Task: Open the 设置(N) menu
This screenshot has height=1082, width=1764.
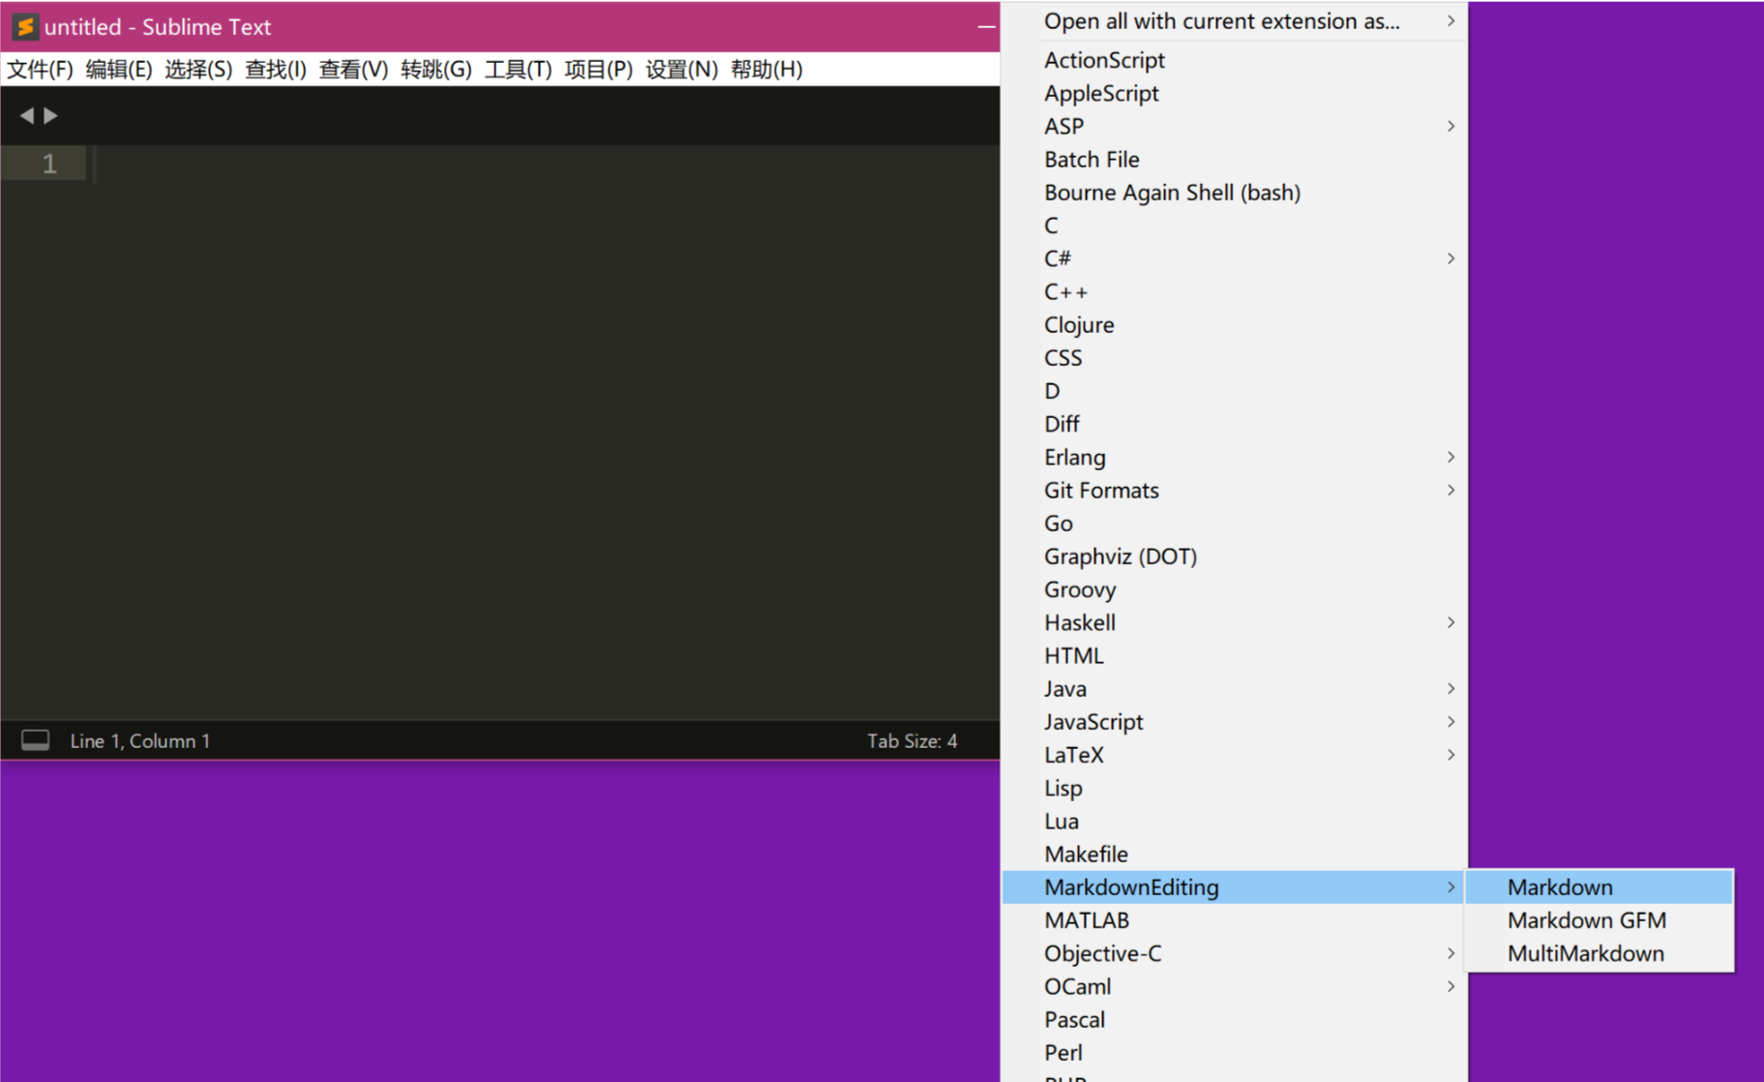Action: tap(681, 70)
